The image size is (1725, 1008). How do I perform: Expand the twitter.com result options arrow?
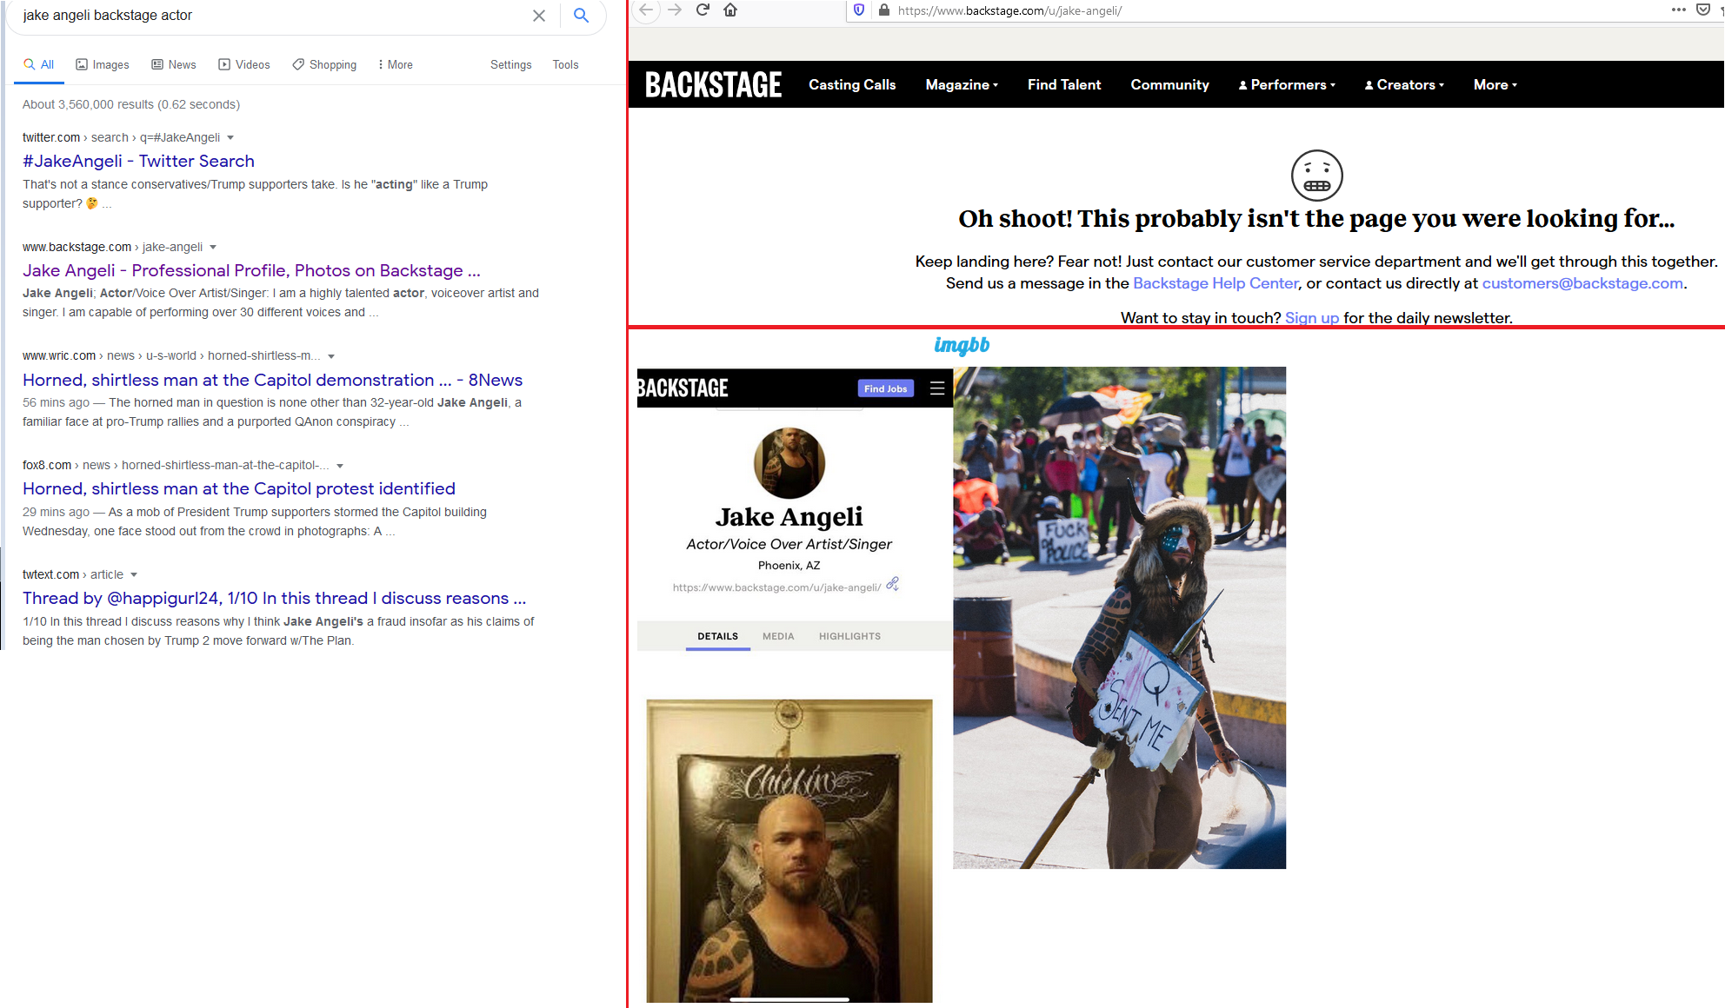(x=230, y=137)
